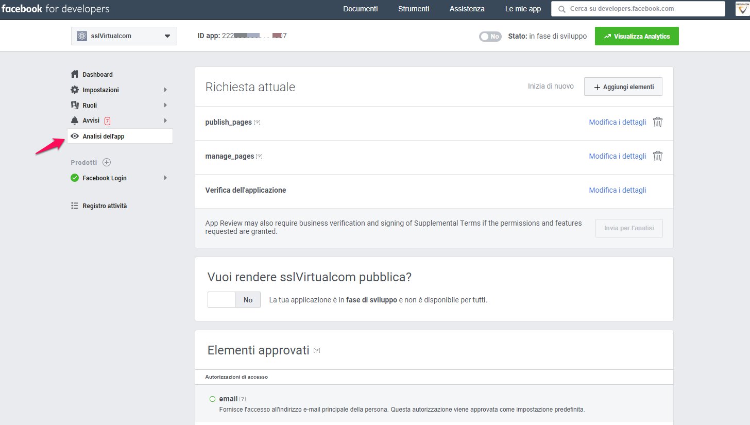Focus the Cerca su developers.facebook.com search field
The height and width of the screenshot is (425, 750).
(x=641, y=9)
